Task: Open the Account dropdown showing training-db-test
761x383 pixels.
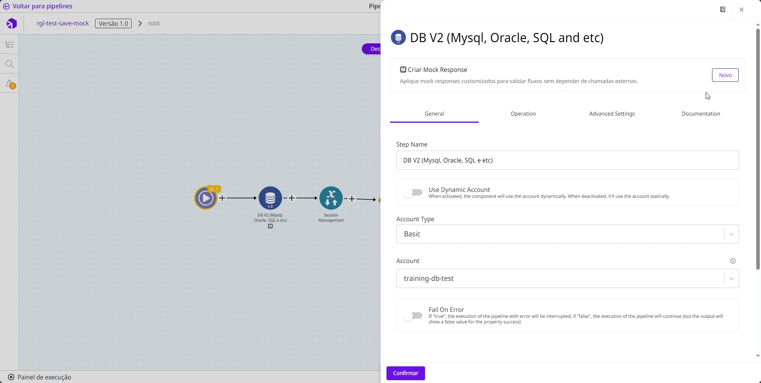Action: (x=568, y=279)
